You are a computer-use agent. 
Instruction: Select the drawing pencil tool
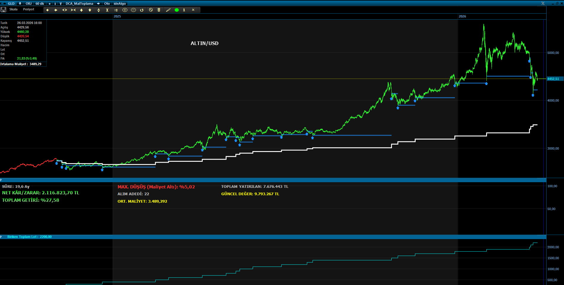(168, 10)
